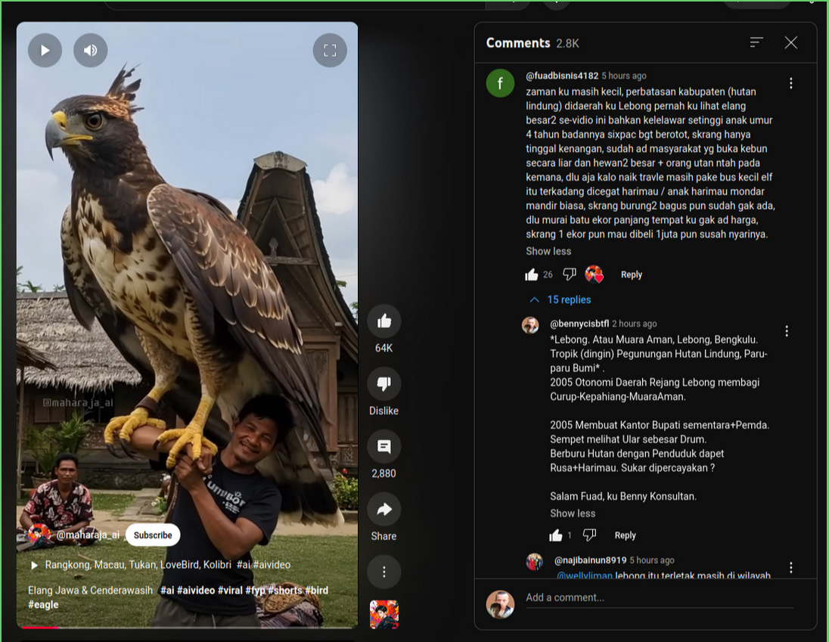Open comments button showing 2,880
Screen dimensions: 829x642
click(x=383, y=446)
